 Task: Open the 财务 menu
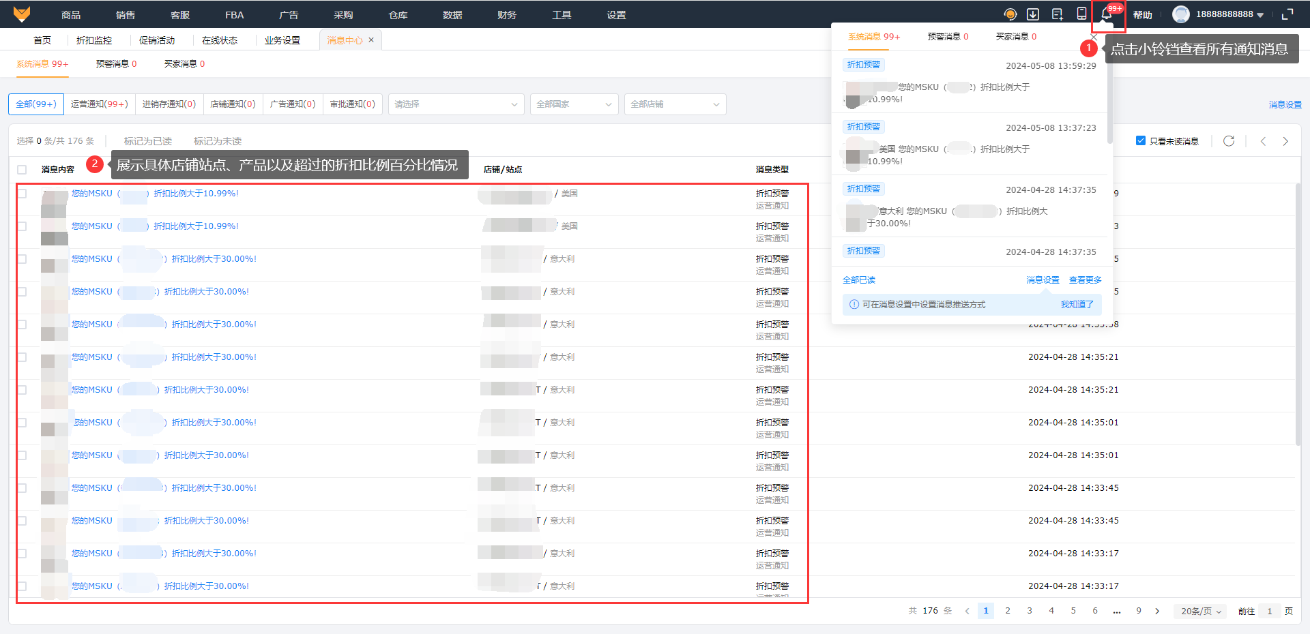click(507, 14)
